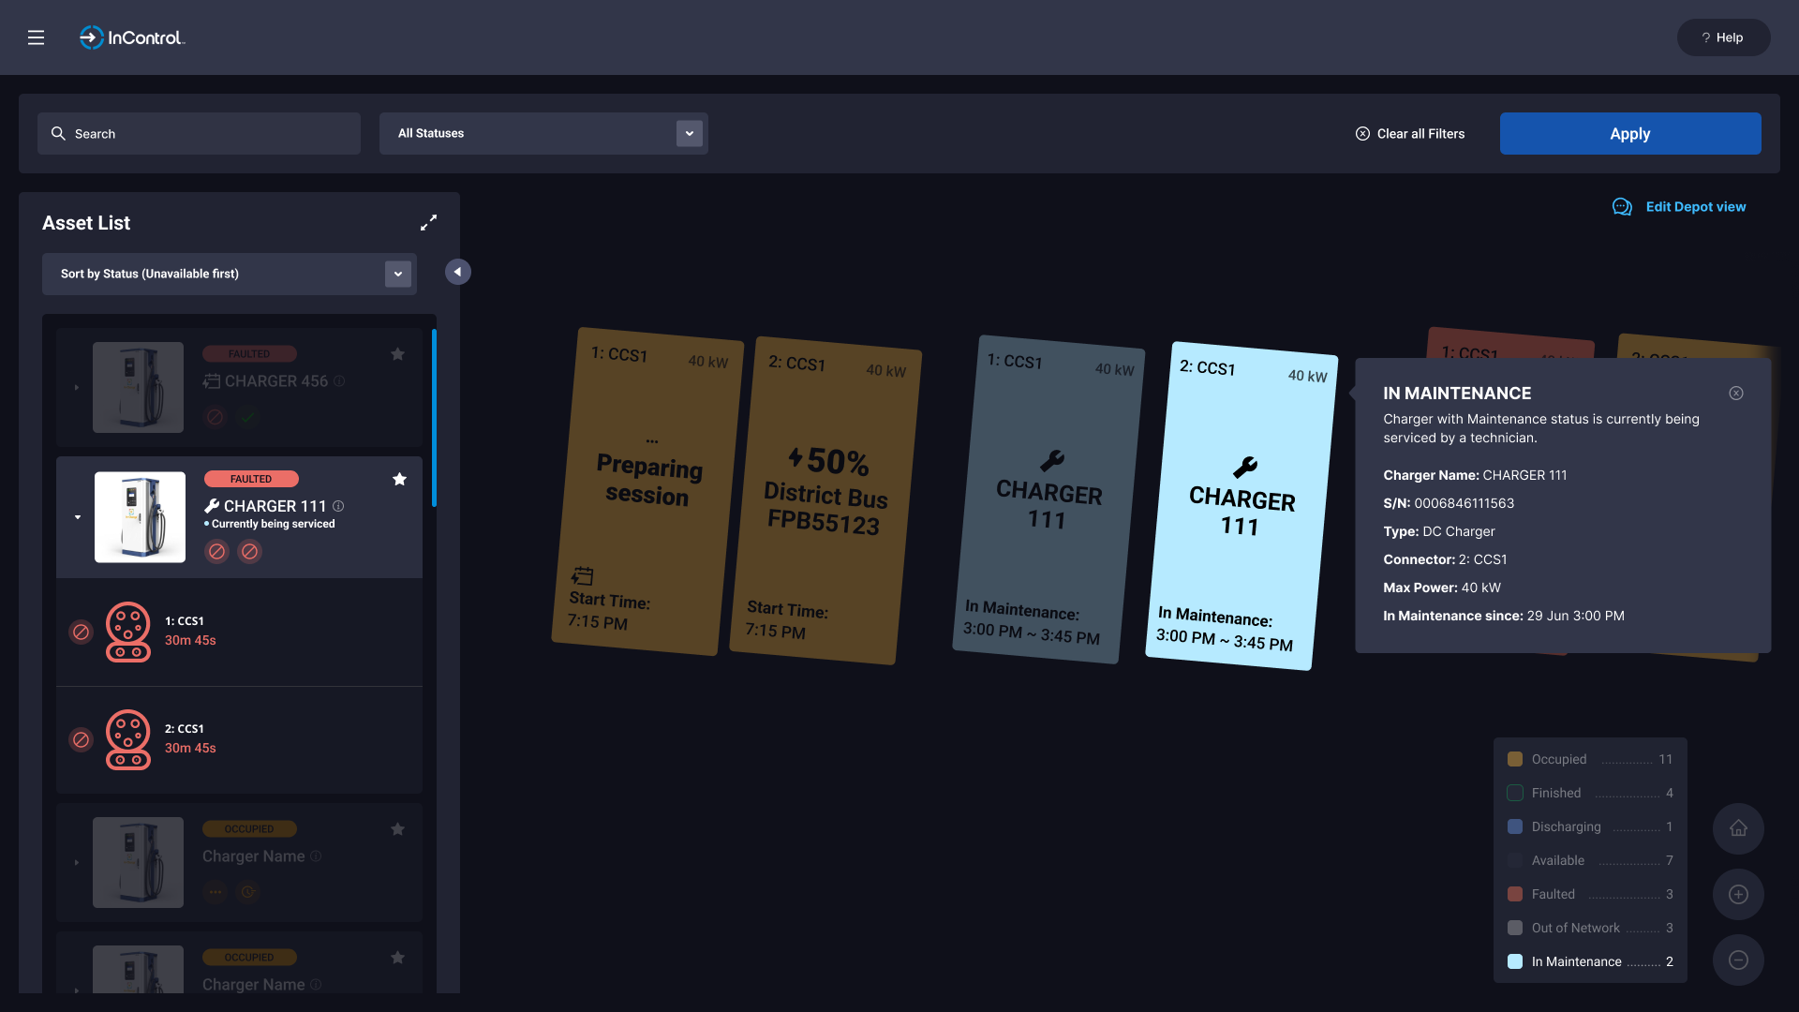
Task: Click the info icon beside CHARGER 111
Action: coord(338,506)
